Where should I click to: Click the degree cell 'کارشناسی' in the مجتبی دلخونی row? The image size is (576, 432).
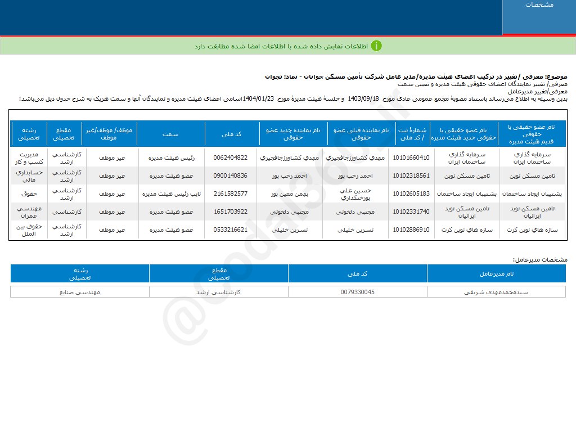pyautogui.click(x=67, y=212)
